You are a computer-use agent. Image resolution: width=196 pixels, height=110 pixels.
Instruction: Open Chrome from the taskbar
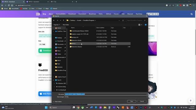(x=78, y=108)
